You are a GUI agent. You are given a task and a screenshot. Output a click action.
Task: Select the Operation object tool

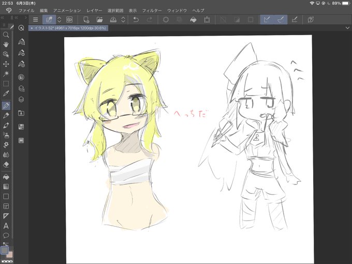pos(6,54)
